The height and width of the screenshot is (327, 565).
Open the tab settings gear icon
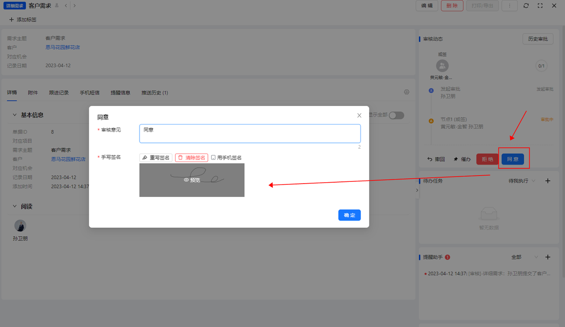coord(407,92)
